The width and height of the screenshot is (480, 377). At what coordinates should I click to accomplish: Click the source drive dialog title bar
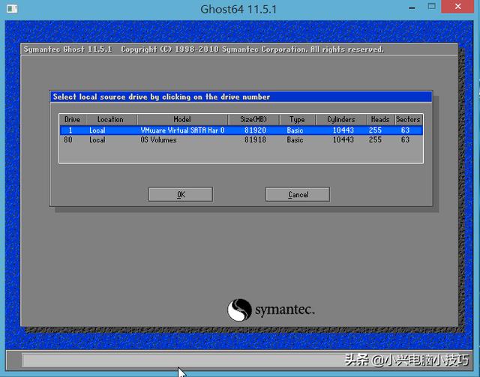point(241,97)
